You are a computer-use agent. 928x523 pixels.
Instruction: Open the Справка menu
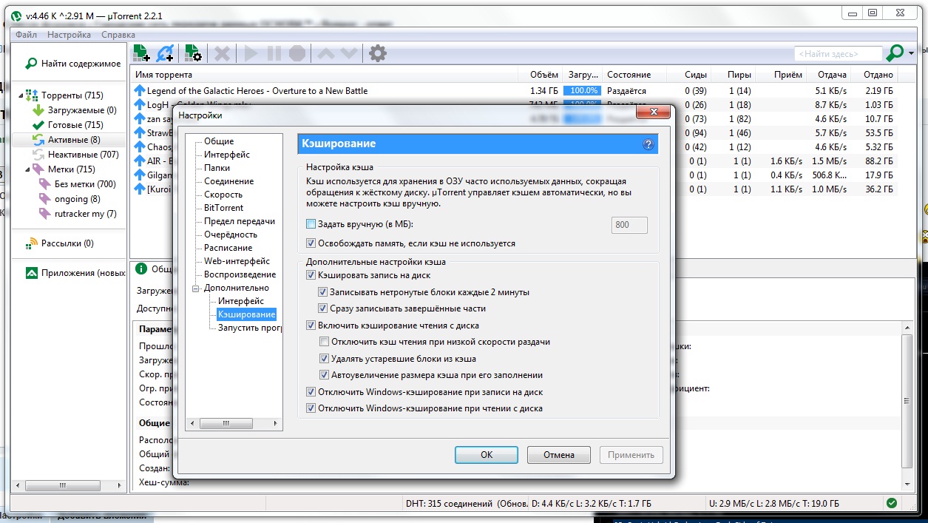[118, 35]
